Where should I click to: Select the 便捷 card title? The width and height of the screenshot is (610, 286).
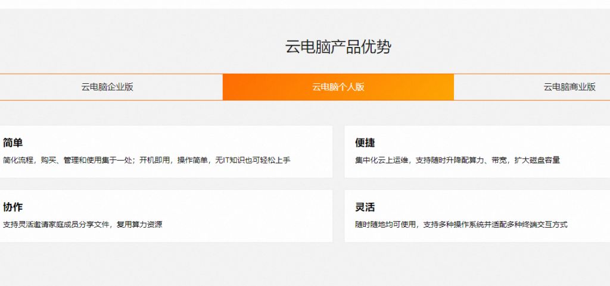click(x=365, y=143)
